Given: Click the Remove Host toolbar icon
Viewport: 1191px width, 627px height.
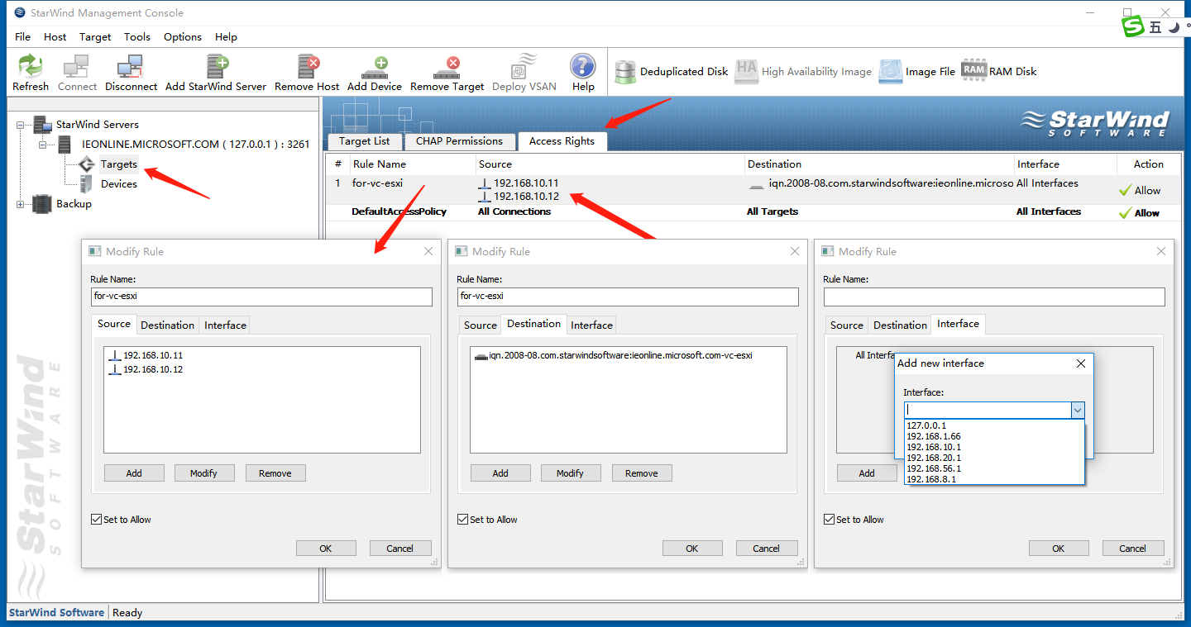Looking at the screenshot, I should click(308, 66).
